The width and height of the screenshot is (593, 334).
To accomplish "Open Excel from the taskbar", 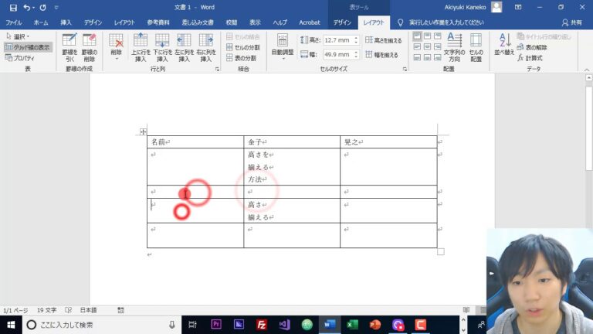I will click(352, 325).
